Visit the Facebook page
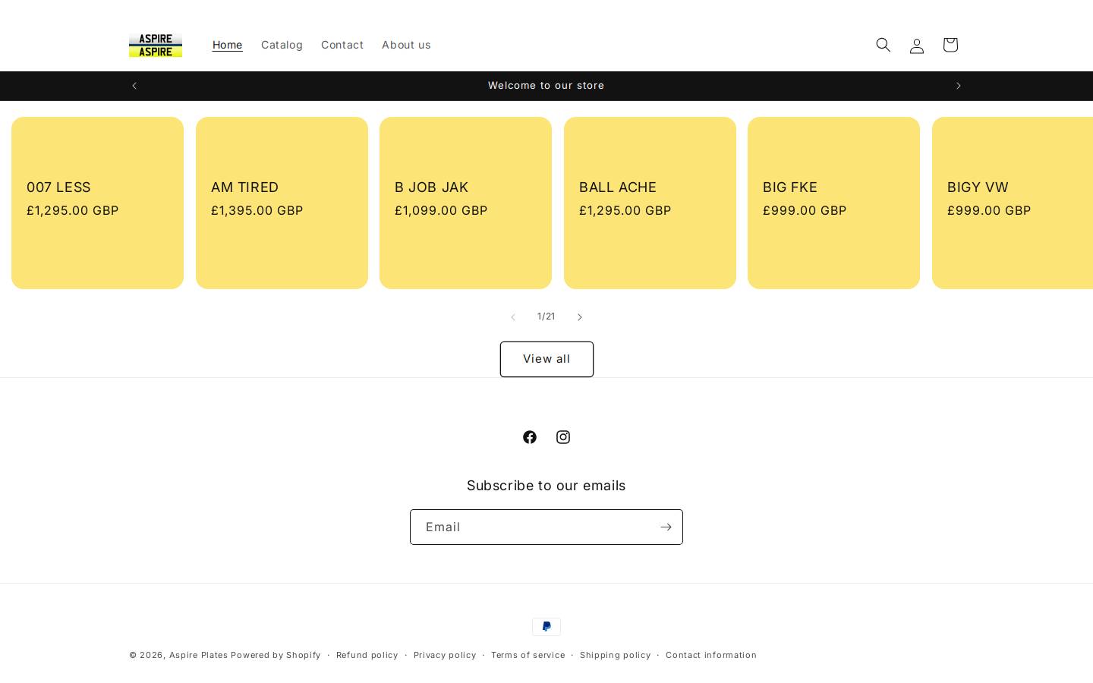This screenshot has height=683, width=1093. pos(530,437)
